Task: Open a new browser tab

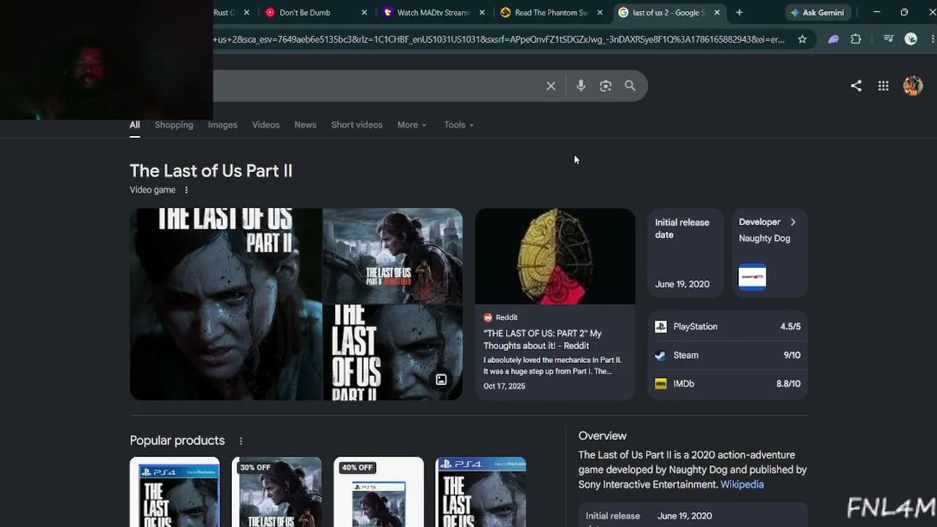Action: tap(740, 12)
